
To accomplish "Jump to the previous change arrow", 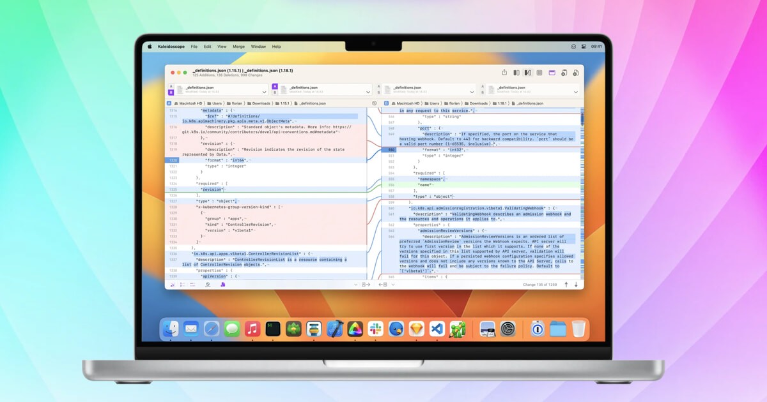I will pyautogui.click(x=566, y=285).
